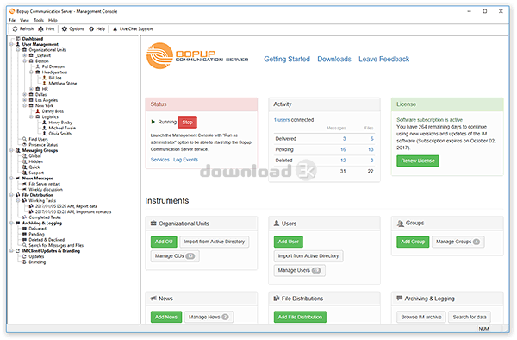Expand the Dallas unit

25,94
